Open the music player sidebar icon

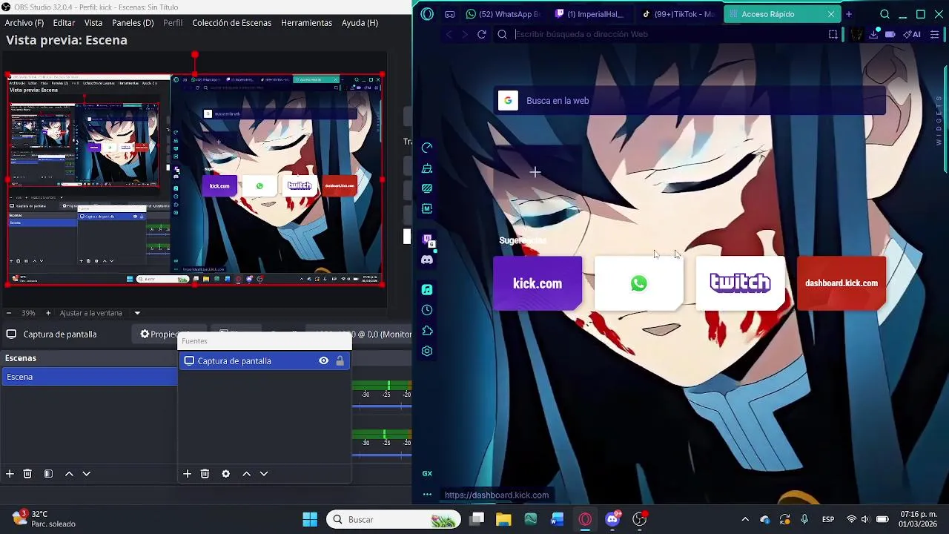click(427, 290)
